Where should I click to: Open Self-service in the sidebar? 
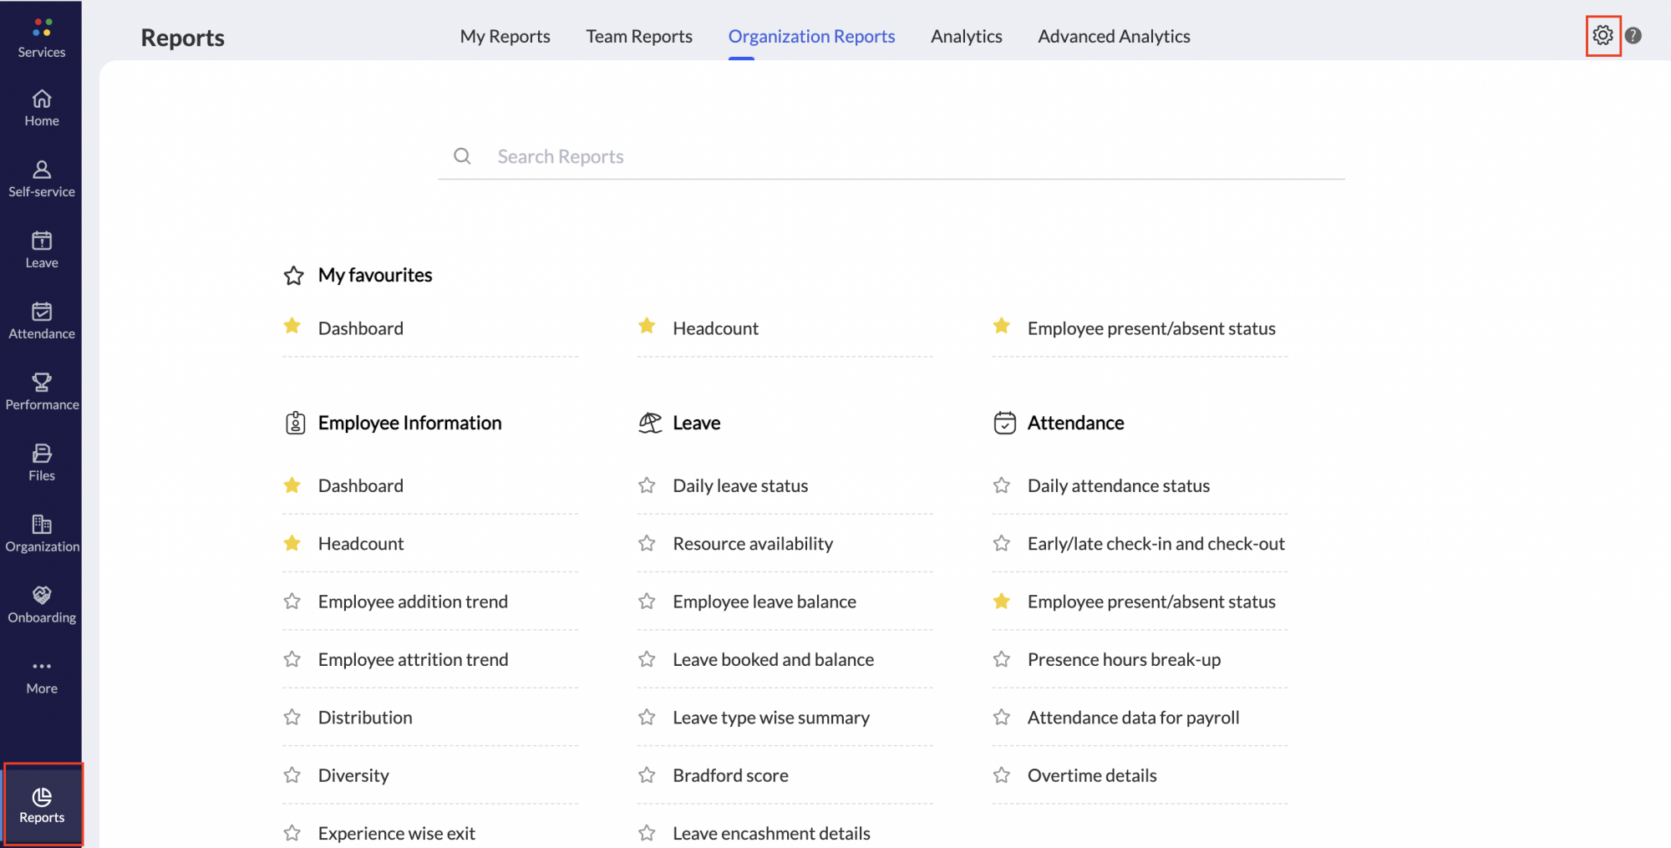coord(42,180)
